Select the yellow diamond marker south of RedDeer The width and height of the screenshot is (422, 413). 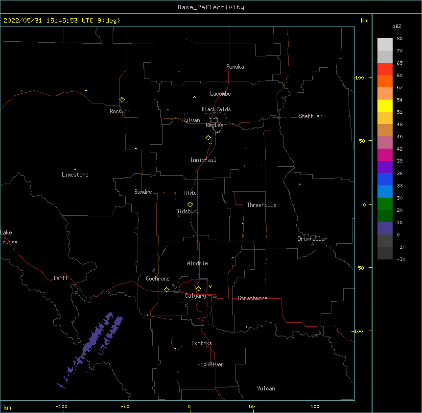coord(208,138)
